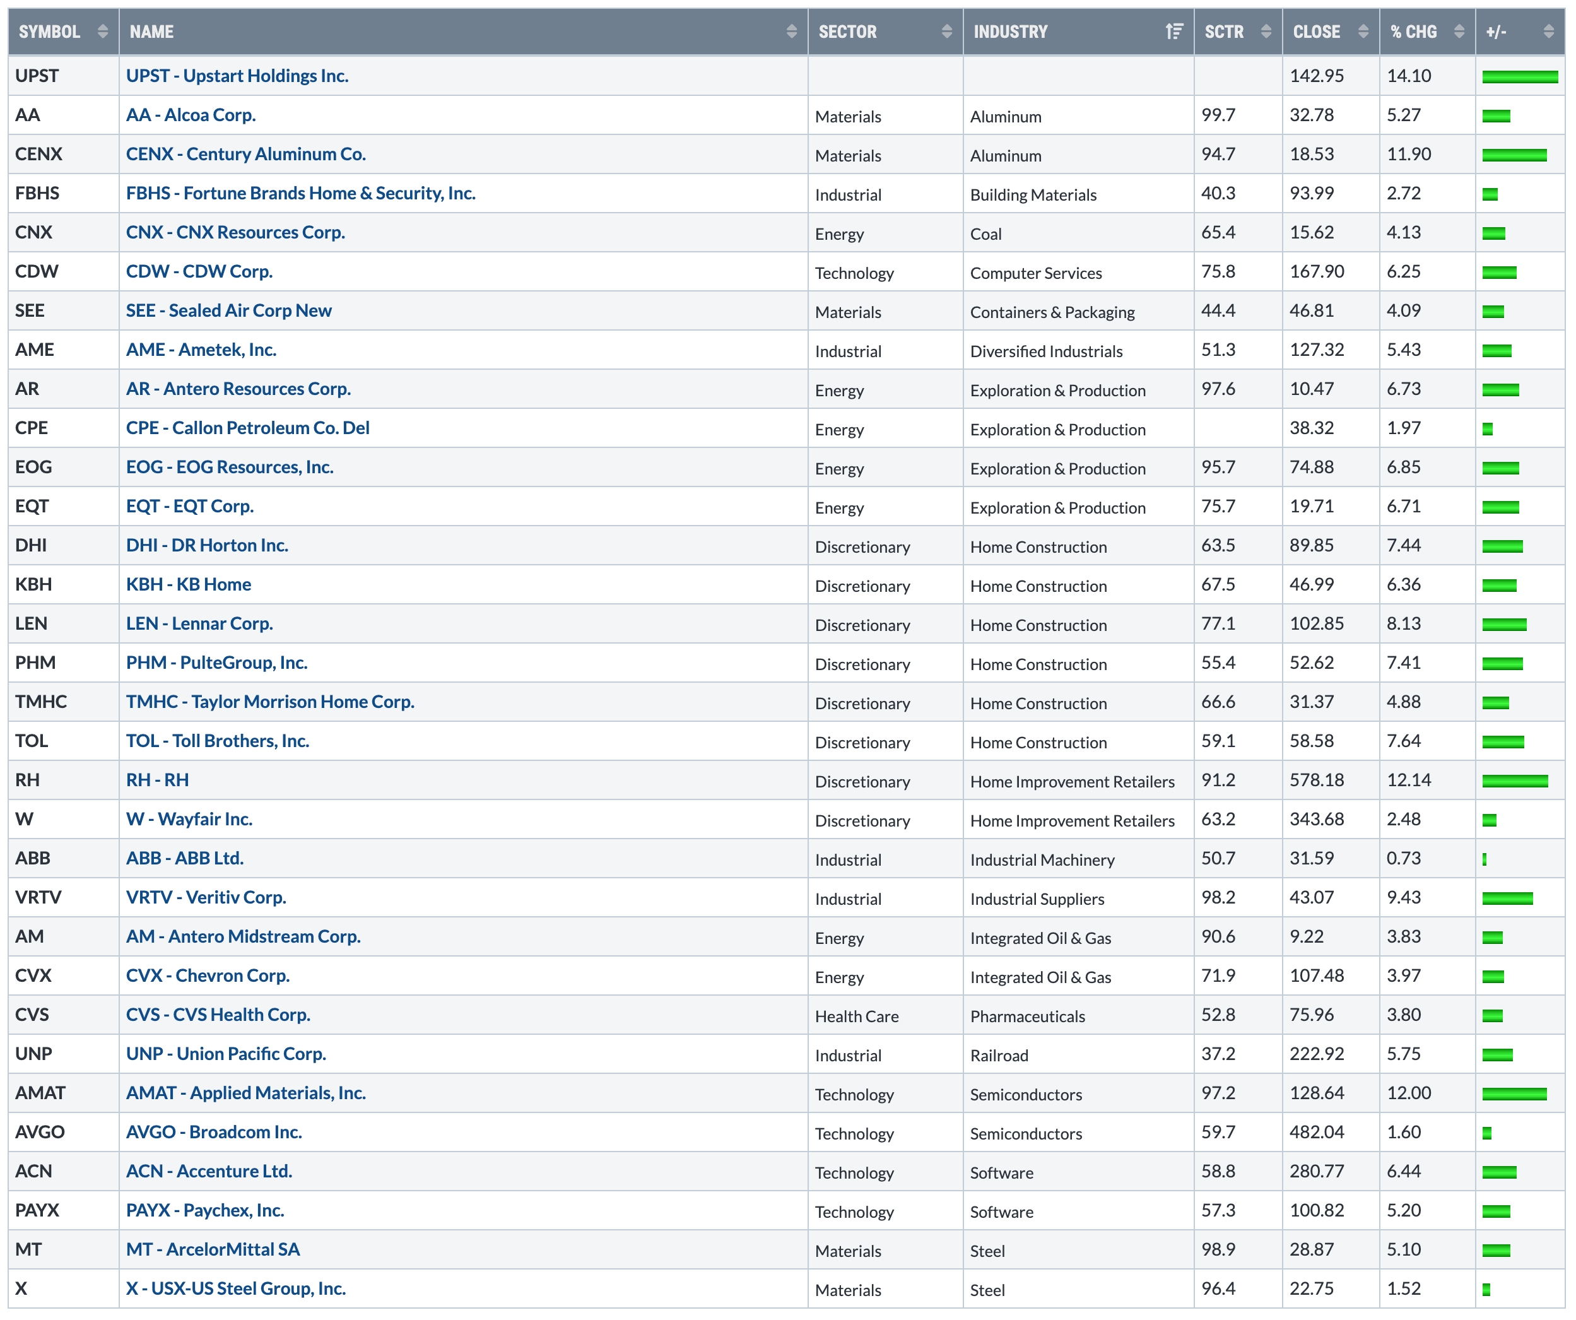Open the UPST - Upstart Holdings Inc. link
The image size is (1576, 1320).
(x=237, y=76)
